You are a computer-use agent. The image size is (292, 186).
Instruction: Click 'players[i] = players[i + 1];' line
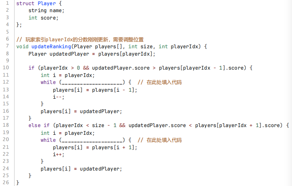tap(95, 148)
